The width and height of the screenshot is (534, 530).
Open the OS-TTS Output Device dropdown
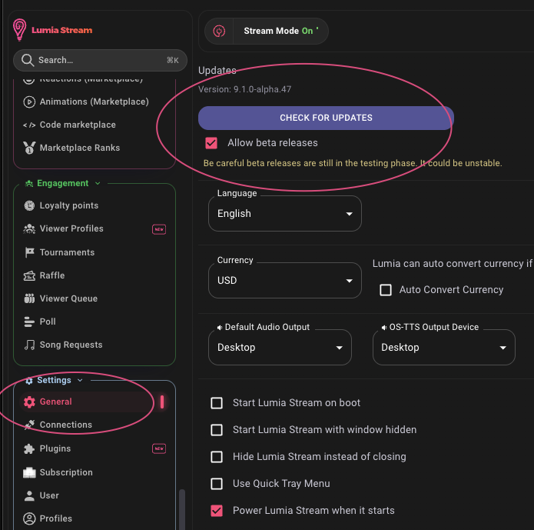click(444, 347)
